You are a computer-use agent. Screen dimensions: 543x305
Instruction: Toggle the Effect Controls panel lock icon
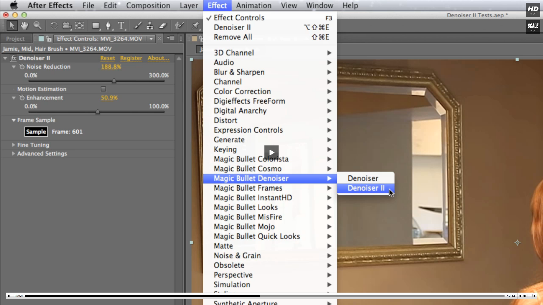pos(49,38)
